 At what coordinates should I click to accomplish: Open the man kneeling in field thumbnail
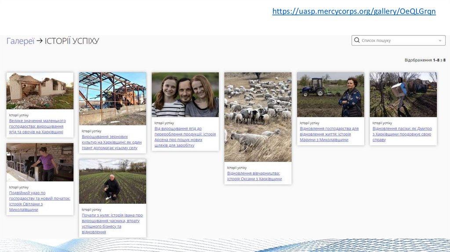[x=112, y=181]
